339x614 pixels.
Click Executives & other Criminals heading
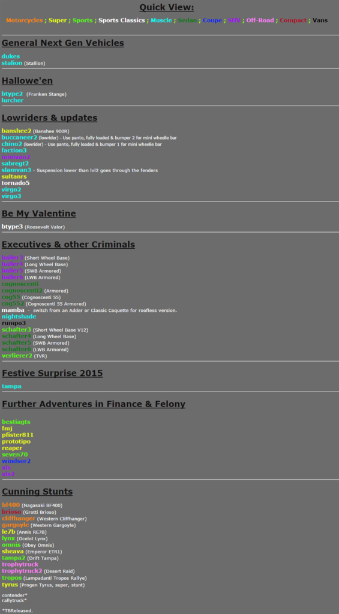68,245
